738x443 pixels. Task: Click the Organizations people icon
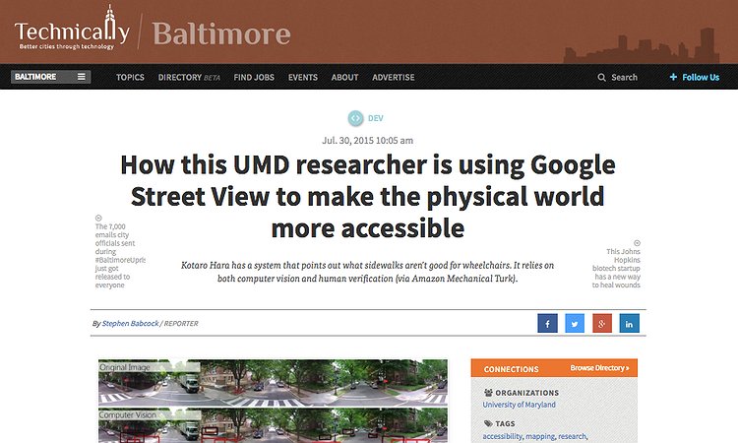pos(488,393)
